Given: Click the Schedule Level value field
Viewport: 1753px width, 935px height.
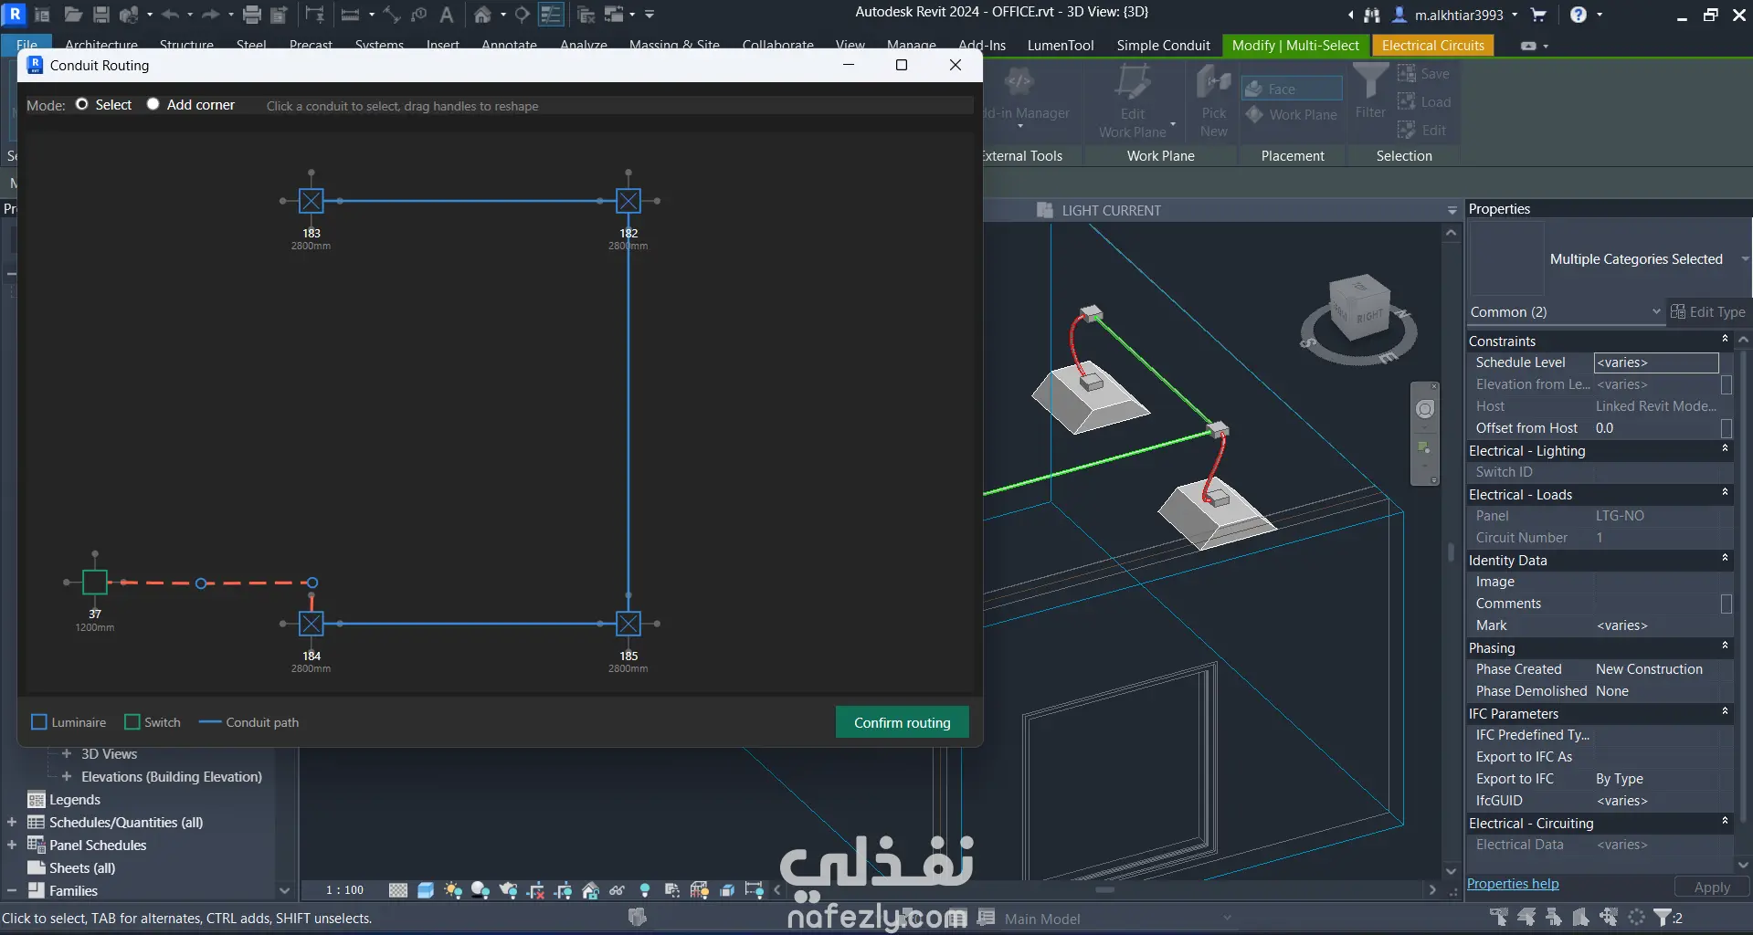Looking at the screenshot, I should pos(1656,362).
